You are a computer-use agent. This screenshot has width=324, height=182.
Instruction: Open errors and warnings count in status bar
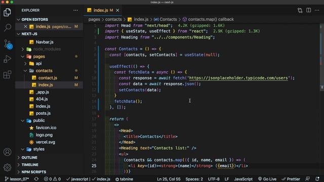pos(52,179)
